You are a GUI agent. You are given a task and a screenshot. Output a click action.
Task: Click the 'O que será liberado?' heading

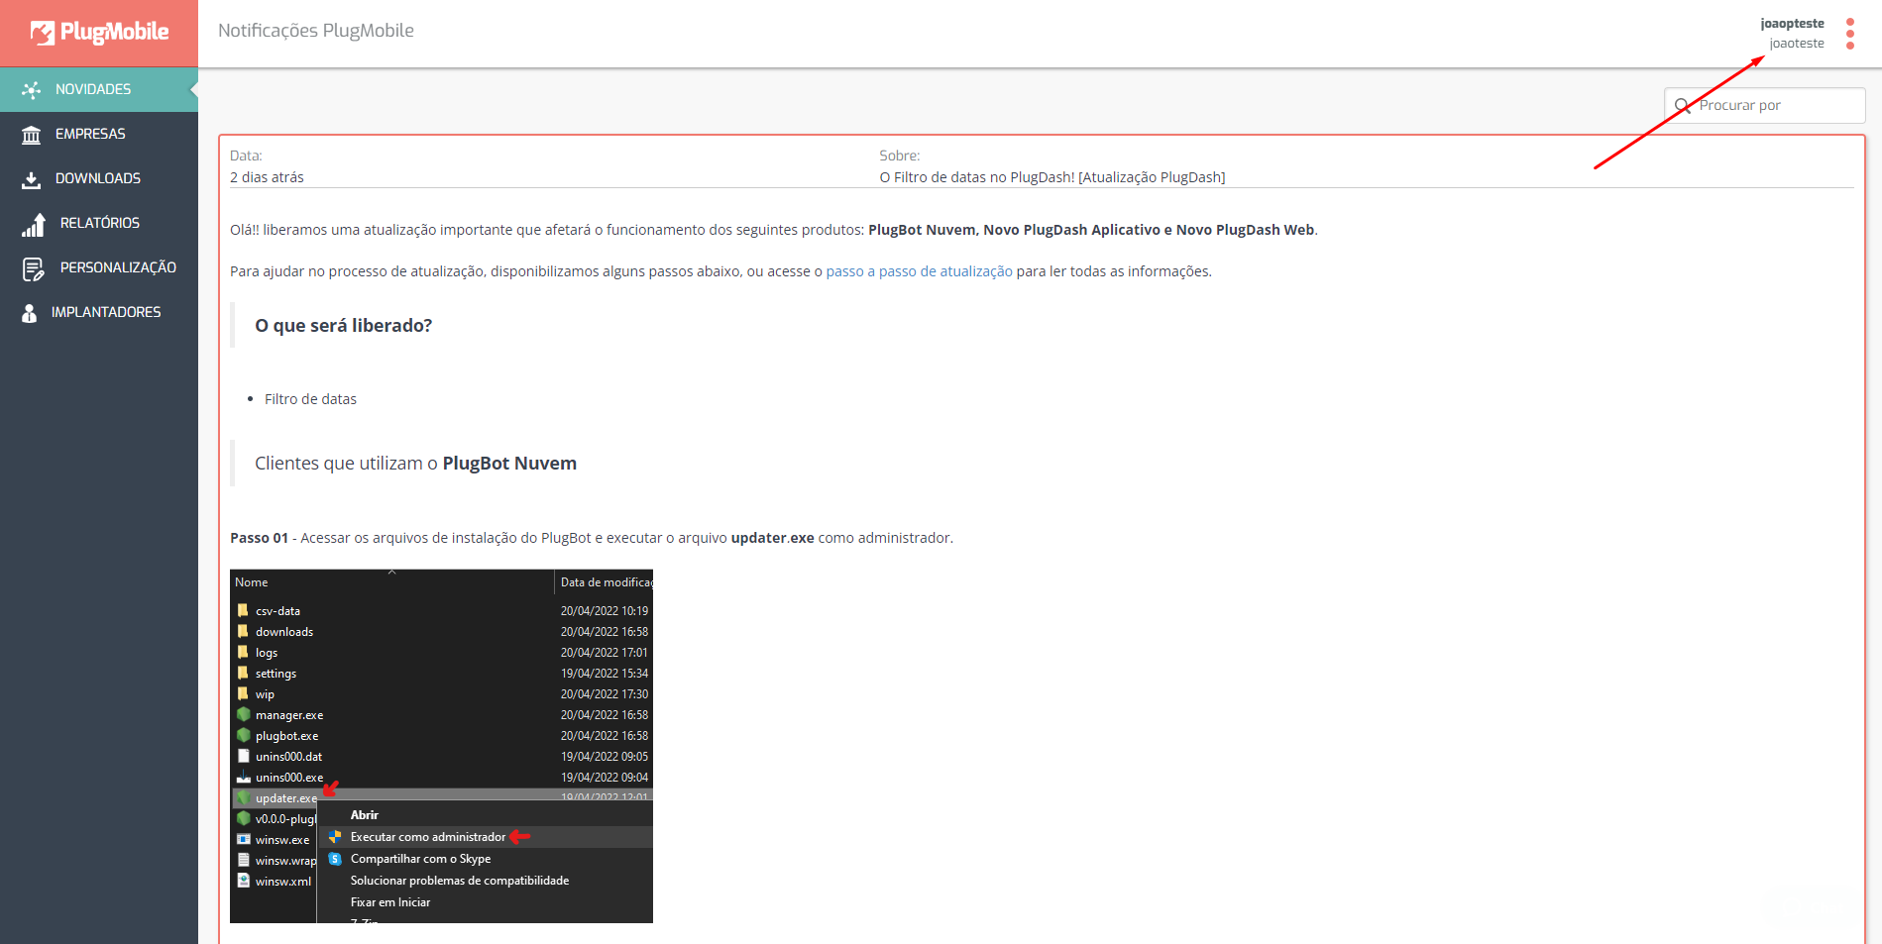coord(343,326)
